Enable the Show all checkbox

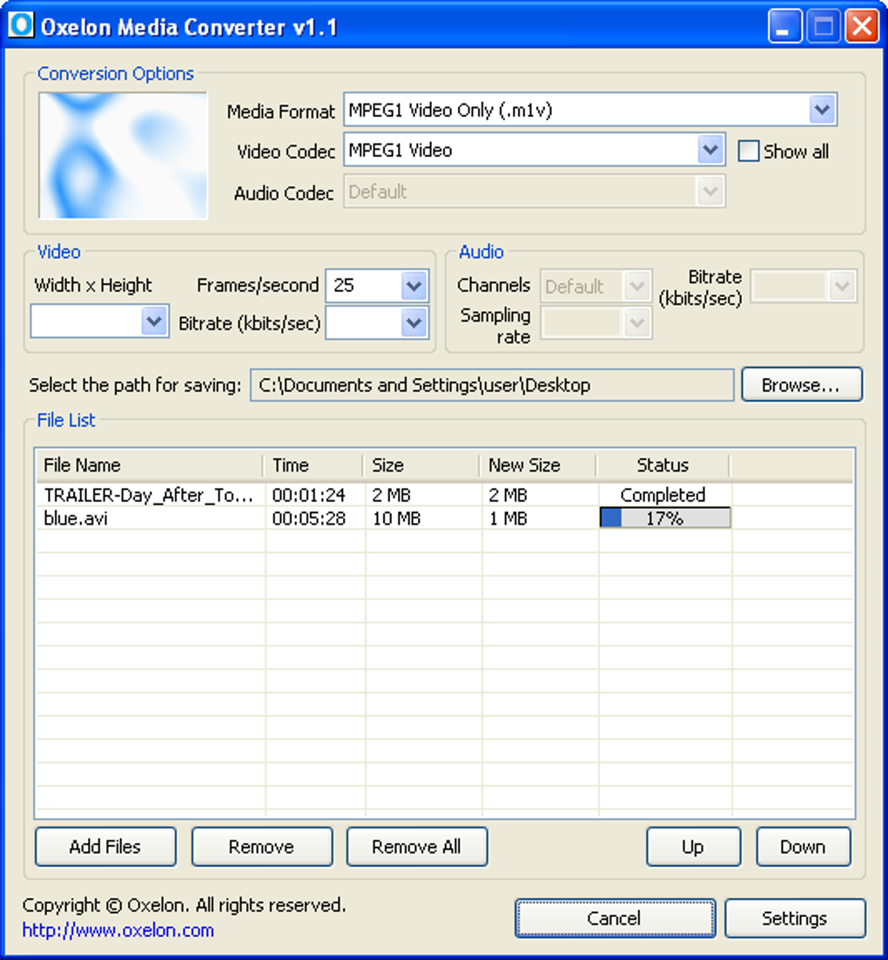click(749, 151)
